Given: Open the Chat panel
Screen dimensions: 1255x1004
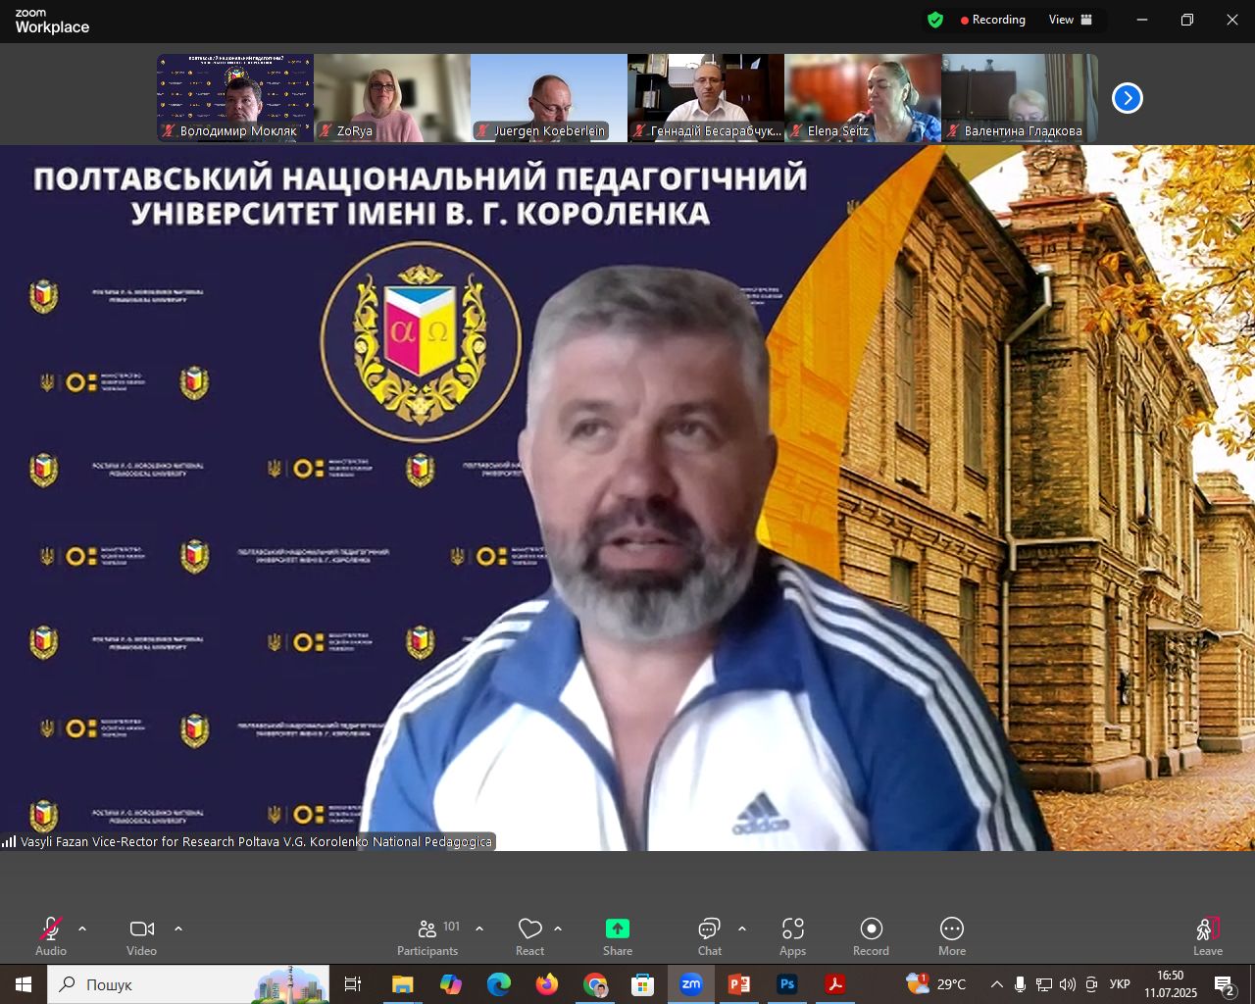Looking at the screenshot, I should [x=710, y=936].
